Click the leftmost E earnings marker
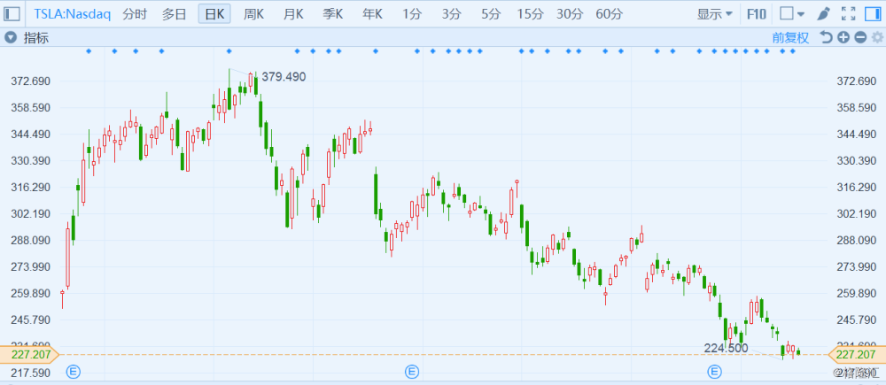This screenshot has width=886, height=385. [x=74, y=370]
